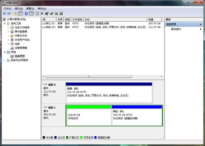Toggle the Show/Hide Console Tree button
The width and height of the screenshot is (205, 146).
(x=20, y=14)
